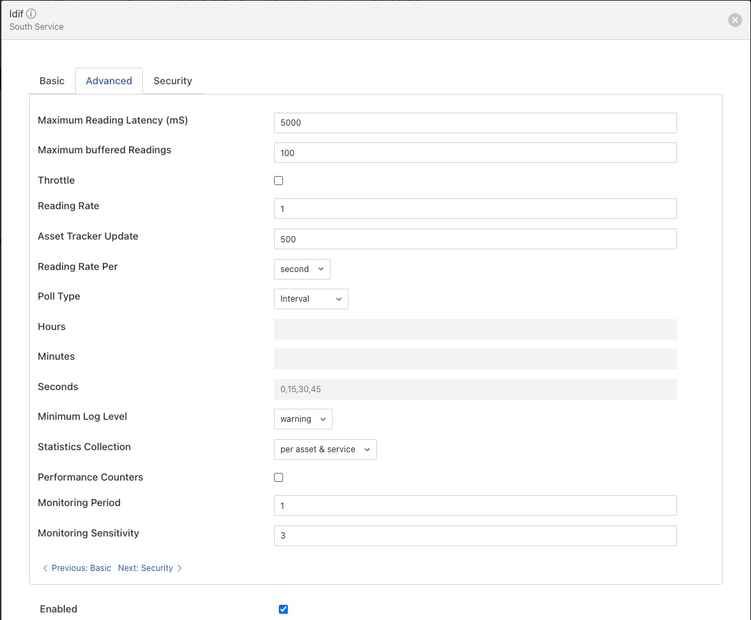Switch to the Basic tab
Image resolution: width=751 pixels, height=620 pixels.
click(x=52, y=81)
